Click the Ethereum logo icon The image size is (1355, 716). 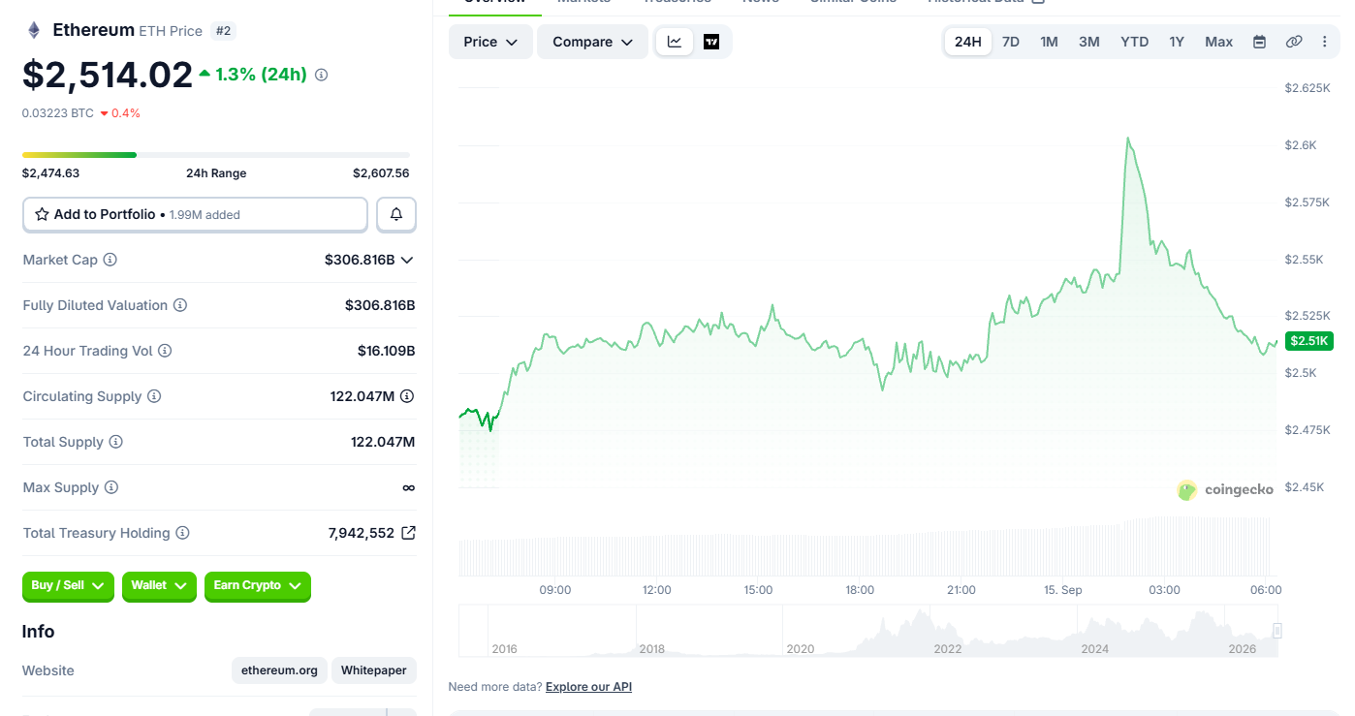[34, 30]
